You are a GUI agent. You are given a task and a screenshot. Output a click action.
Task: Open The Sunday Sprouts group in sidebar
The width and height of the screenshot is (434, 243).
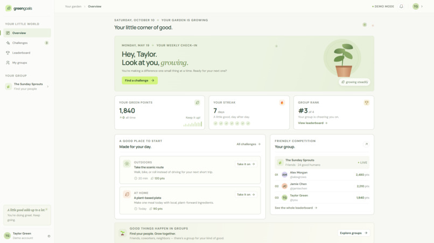click(27, 86)
